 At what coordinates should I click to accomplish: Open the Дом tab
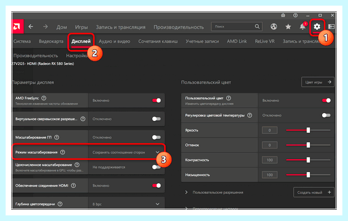tap(62, 27)
